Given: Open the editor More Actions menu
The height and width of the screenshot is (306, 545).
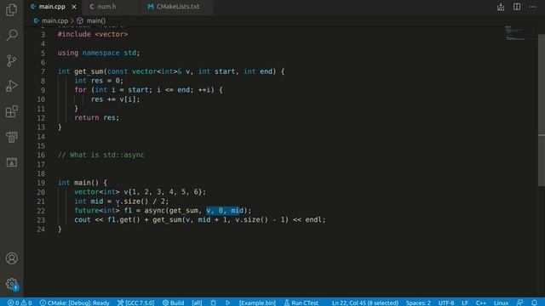Looking at the screenshot, I should (x=532, y=7).
